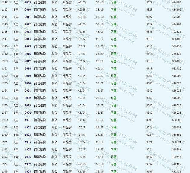Open room 1901 link
The image size is (190, 173).
[x=28, y=120]
